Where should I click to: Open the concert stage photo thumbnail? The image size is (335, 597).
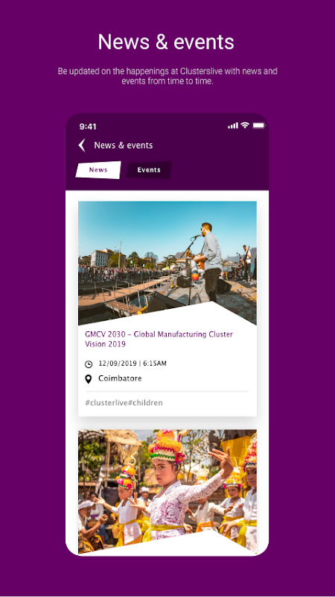point(167,263)
